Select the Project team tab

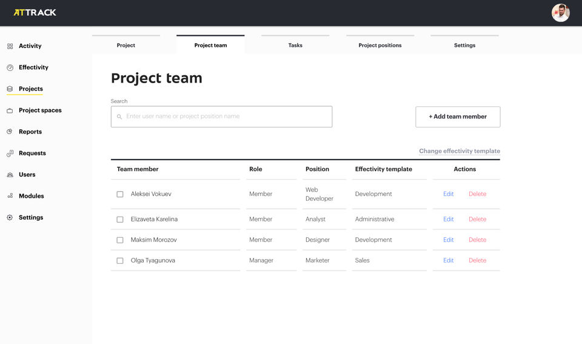[x=210, y=44]
